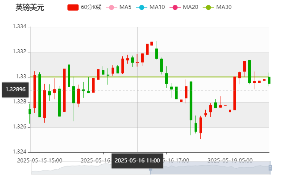Image resolution: width=299 pixels, height=179 pixels.
Task: Click the last green candle at right edge
Action: pos(269,80)
